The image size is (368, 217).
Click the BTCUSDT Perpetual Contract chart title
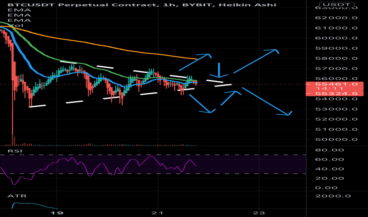(142, 5)
